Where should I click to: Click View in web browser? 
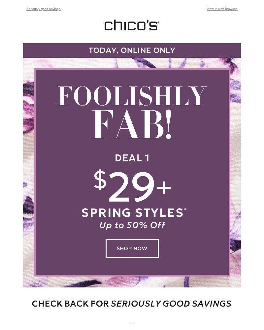(222, 9)
